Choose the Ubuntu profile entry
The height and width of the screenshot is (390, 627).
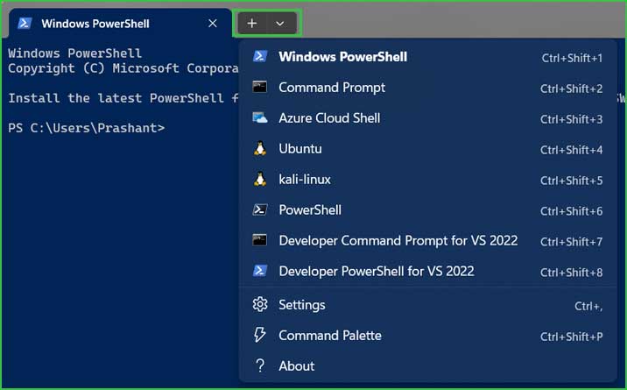tap(428, 148)
